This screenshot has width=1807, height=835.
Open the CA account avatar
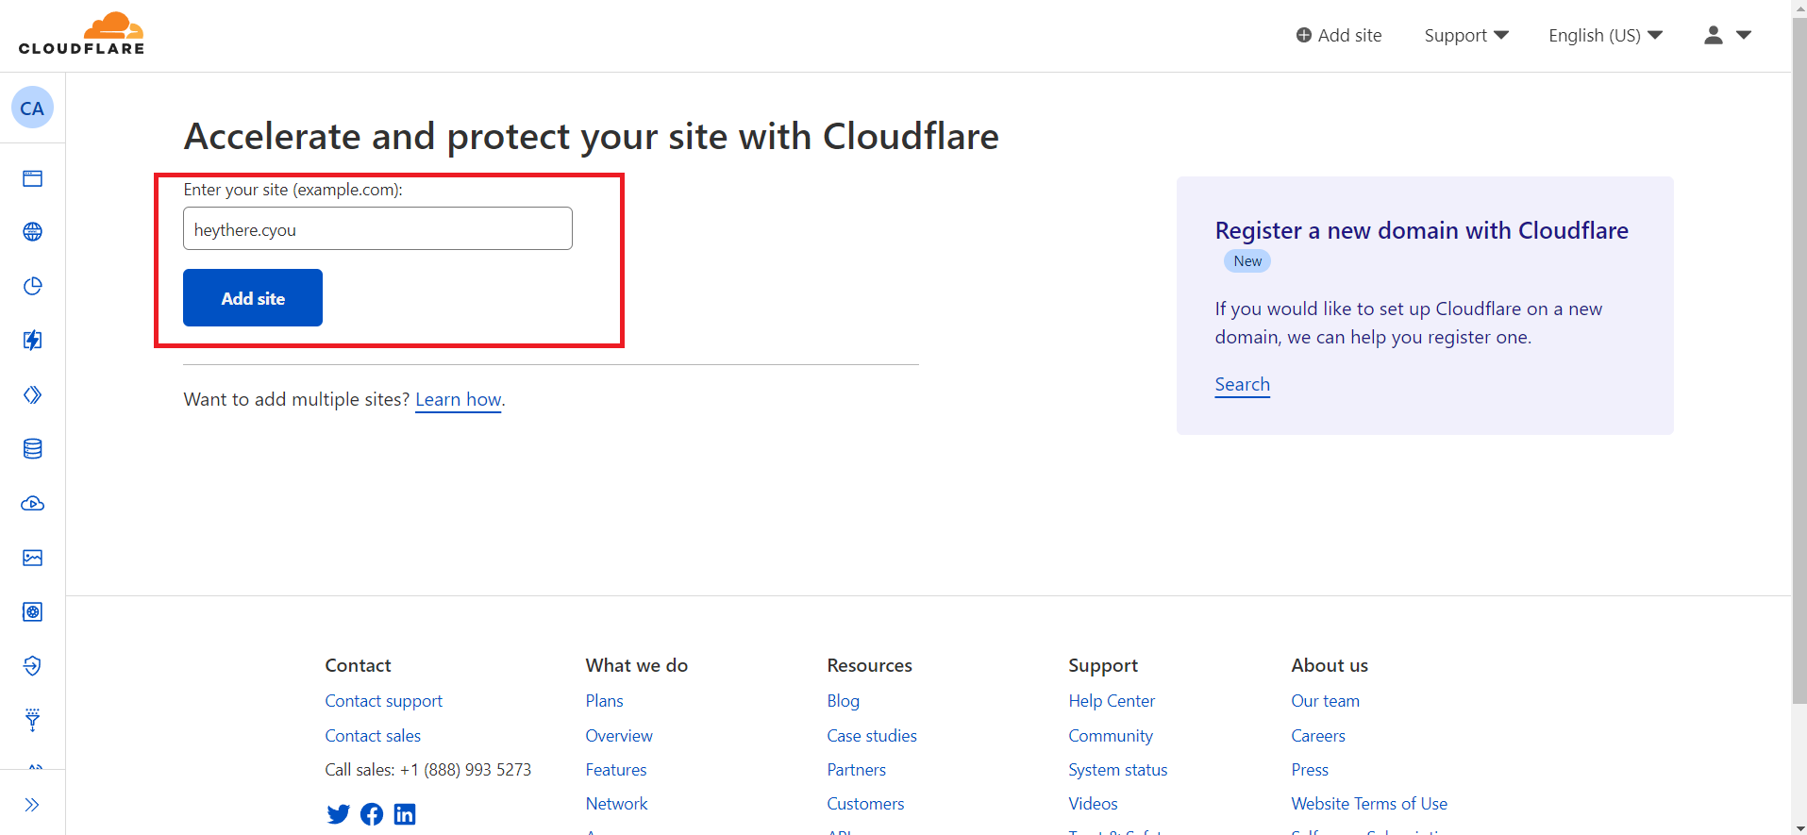[32, 108]
